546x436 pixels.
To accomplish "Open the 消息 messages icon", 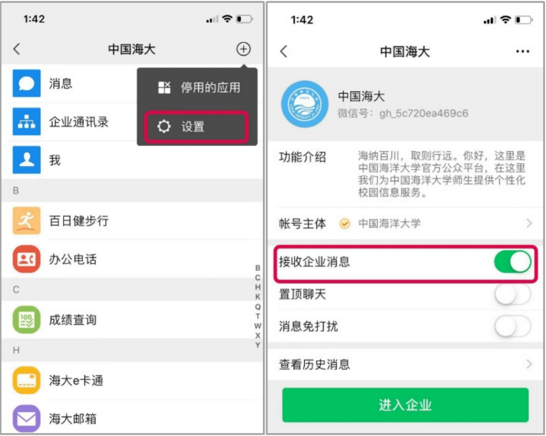I will click(x=26, y=83).
